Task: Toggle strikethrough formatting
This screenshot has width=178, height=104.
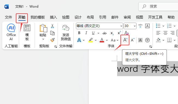Action: [x=105, y=33]
